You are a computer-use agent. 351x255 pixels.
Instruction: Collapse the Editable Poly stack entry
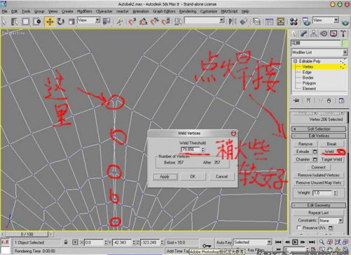coord(295,61)
